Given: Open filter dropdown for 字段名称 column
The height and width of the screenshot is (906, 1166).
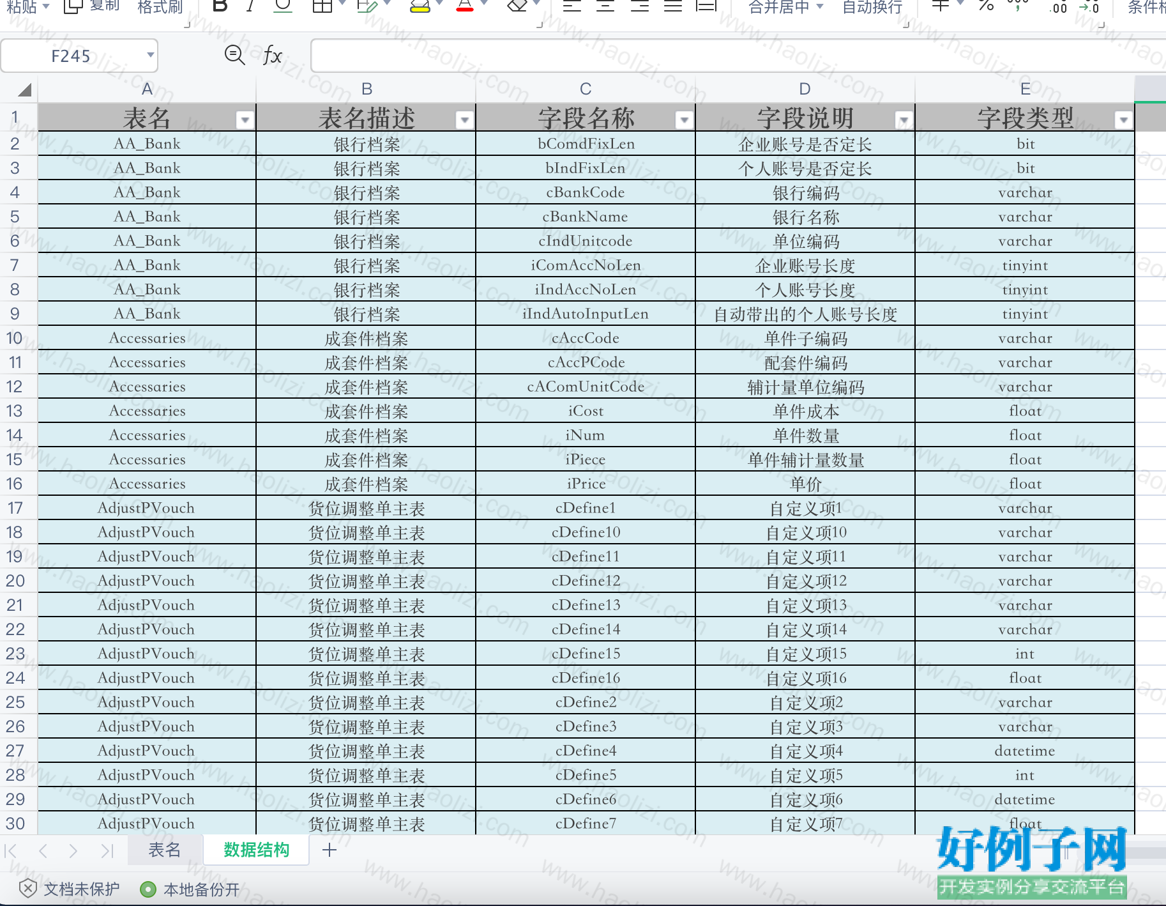Looking at the screenshot, I should click(684, 119).
